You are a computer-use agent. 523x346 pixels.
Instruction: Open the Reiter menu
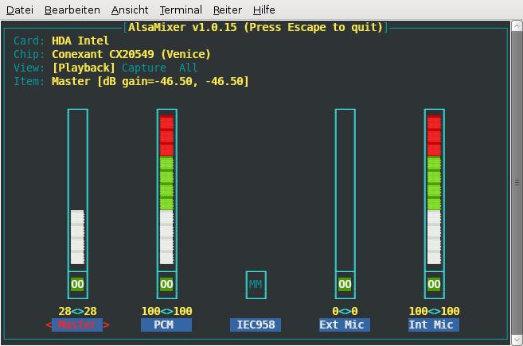pyautogui.click(x=227, y=10)
